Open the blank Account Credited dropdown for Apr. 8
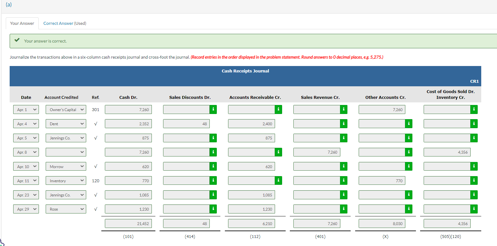Viewport: 497px width, 246px height. pyautogui.click(x=66, y=152)
